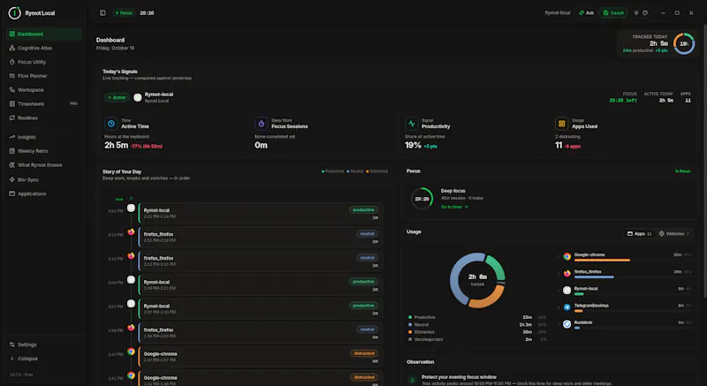Click the v0.7.0 Free version label
The width and height of the screenshot is (707, 386).
click(21, 375)
